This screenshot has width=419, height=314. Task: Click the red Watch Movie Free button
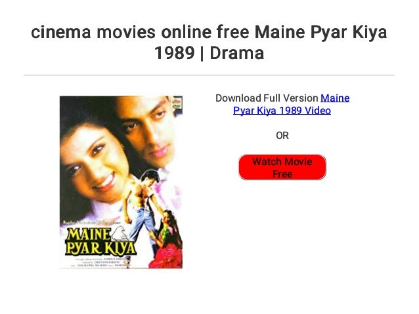(282, 167)
